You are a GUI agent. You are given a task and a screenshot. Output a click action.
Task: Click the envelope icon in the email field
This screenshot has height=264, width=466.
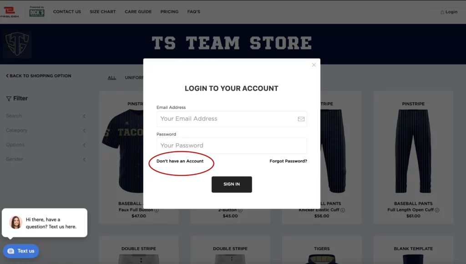(301, 119)
